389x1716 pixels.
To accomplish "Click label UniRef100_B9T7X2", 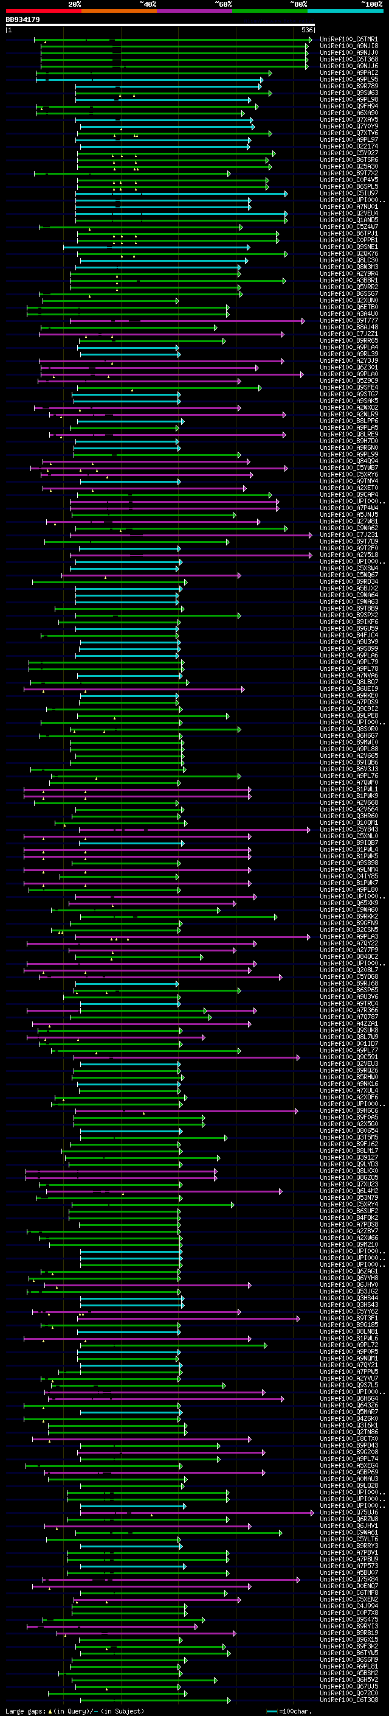I will click(349, 173).
